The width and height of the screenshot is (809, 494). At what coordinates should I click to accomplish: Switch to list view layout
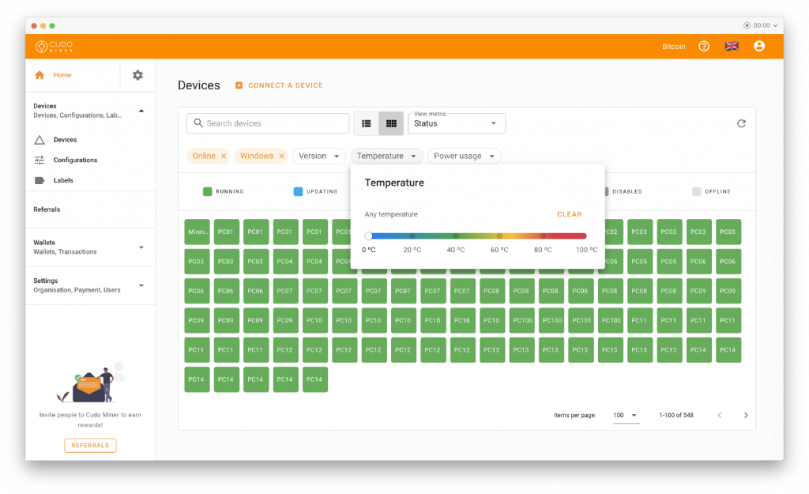pos(367,123)
